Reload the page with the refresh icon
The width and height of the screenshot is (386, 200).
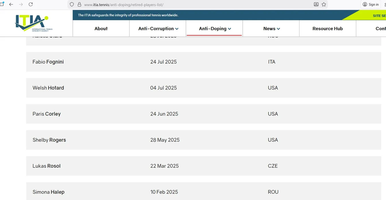click(31, 4)
